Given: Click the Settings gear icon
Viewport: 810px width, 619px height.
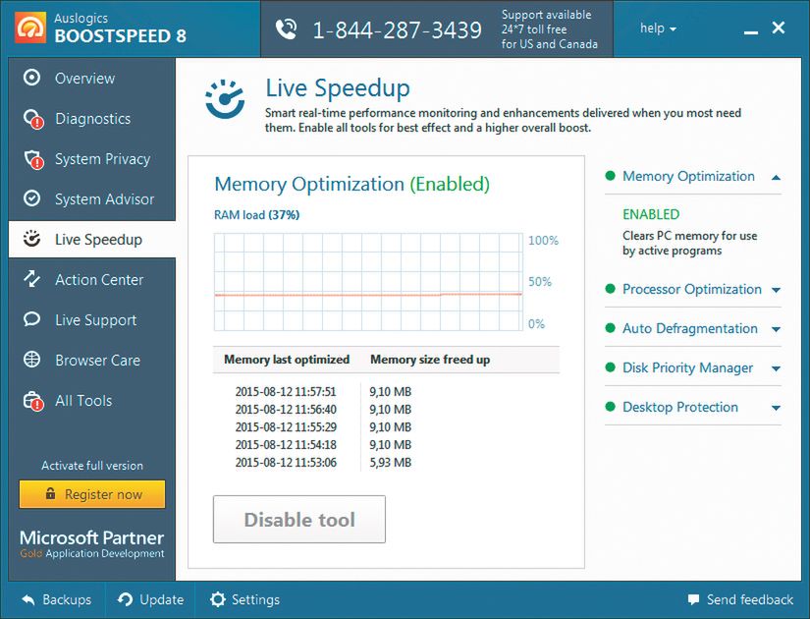Looking at the screenshot, I should [218, 600].
